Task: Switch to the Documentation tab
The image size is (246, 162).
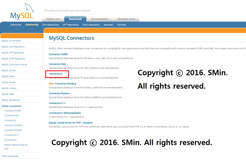Action: click(x=100, y=19)
